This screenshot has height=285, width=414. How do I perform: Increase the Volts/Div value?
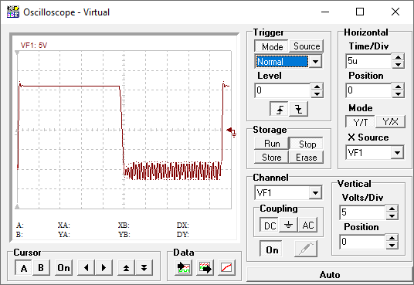pos(392,209)
